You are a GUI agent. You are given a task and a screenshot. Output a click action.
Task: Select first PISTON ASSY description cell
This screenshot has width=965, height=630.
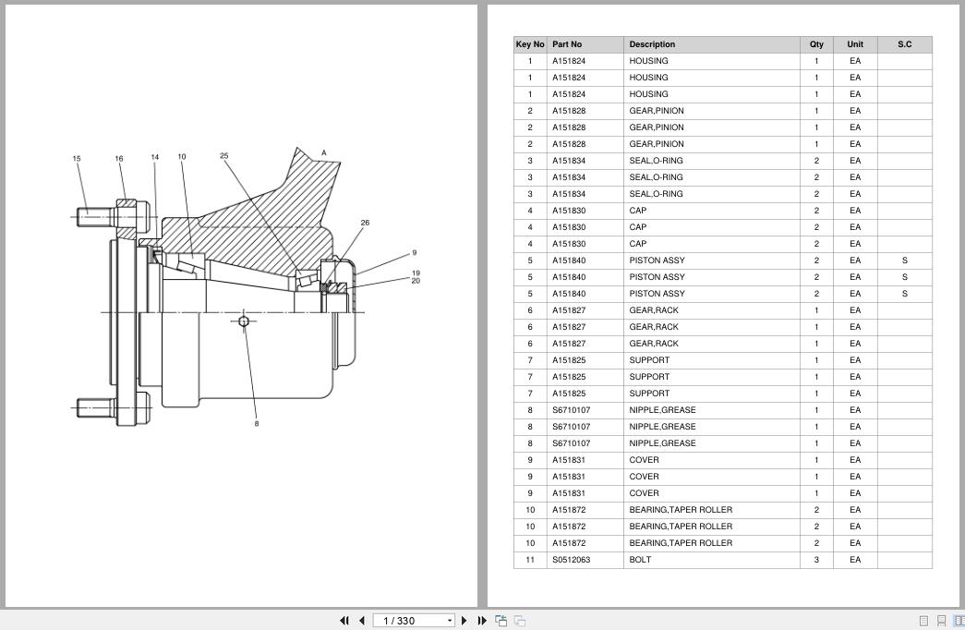click(x=711, y=260)
